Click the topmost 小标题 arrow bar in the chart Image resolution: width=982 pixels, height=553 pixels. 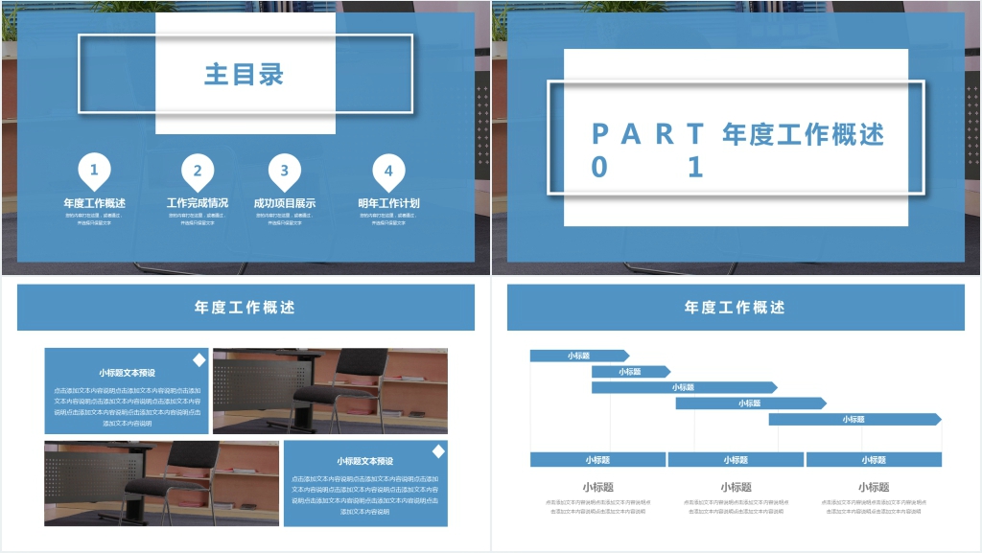coord(579,356)
